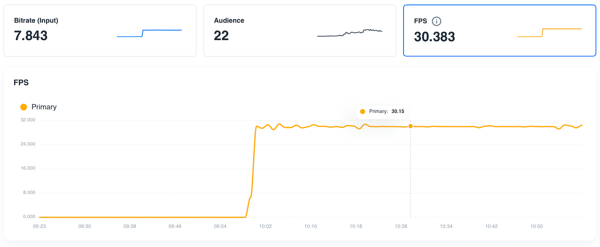The width and height of the screenshot is (600, 247).
Task: Select the Audience metric card
Action: tap(300, 31)
